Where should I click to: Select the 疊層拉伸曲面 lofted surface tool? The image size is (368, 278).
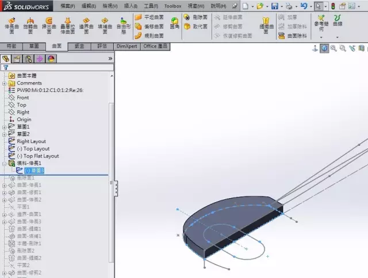click(x=68, y=25)
